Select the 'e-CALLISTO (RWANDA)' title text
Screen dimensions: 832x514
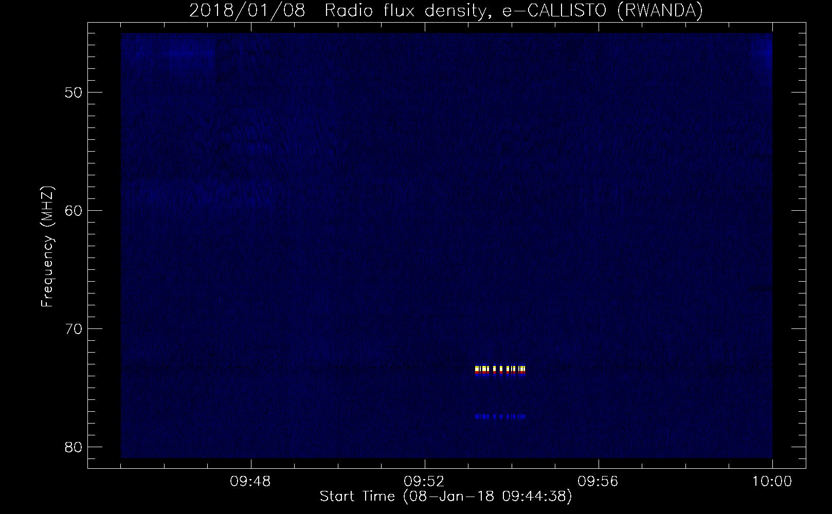point(602,11)
